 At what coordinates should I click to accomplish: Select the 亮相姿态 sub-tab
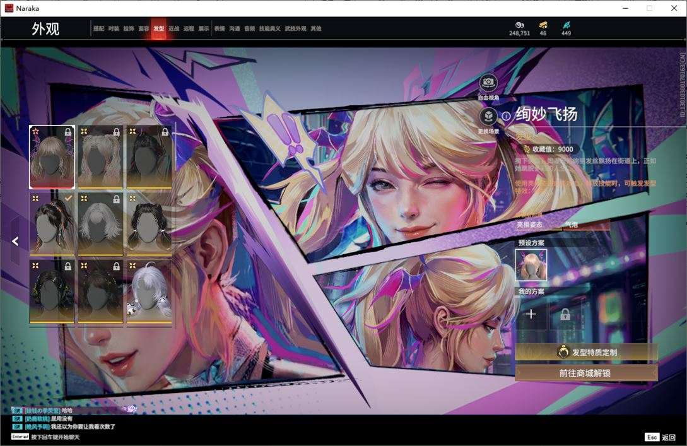click(530, 225)
